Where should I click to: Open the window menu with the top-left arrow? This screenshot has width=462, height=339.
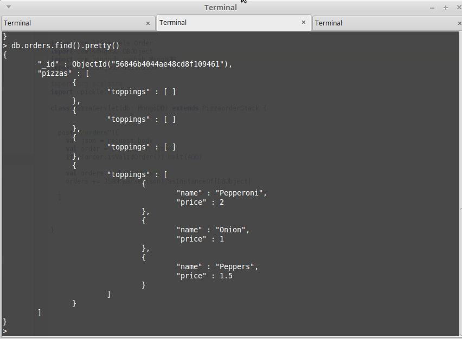tap(8, 7)
